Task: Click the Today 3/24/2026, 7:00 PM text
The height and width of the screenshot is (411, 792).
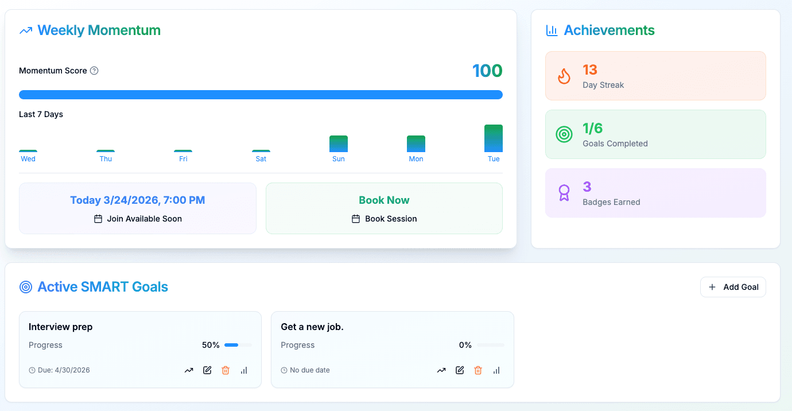Action: (138, 200)
